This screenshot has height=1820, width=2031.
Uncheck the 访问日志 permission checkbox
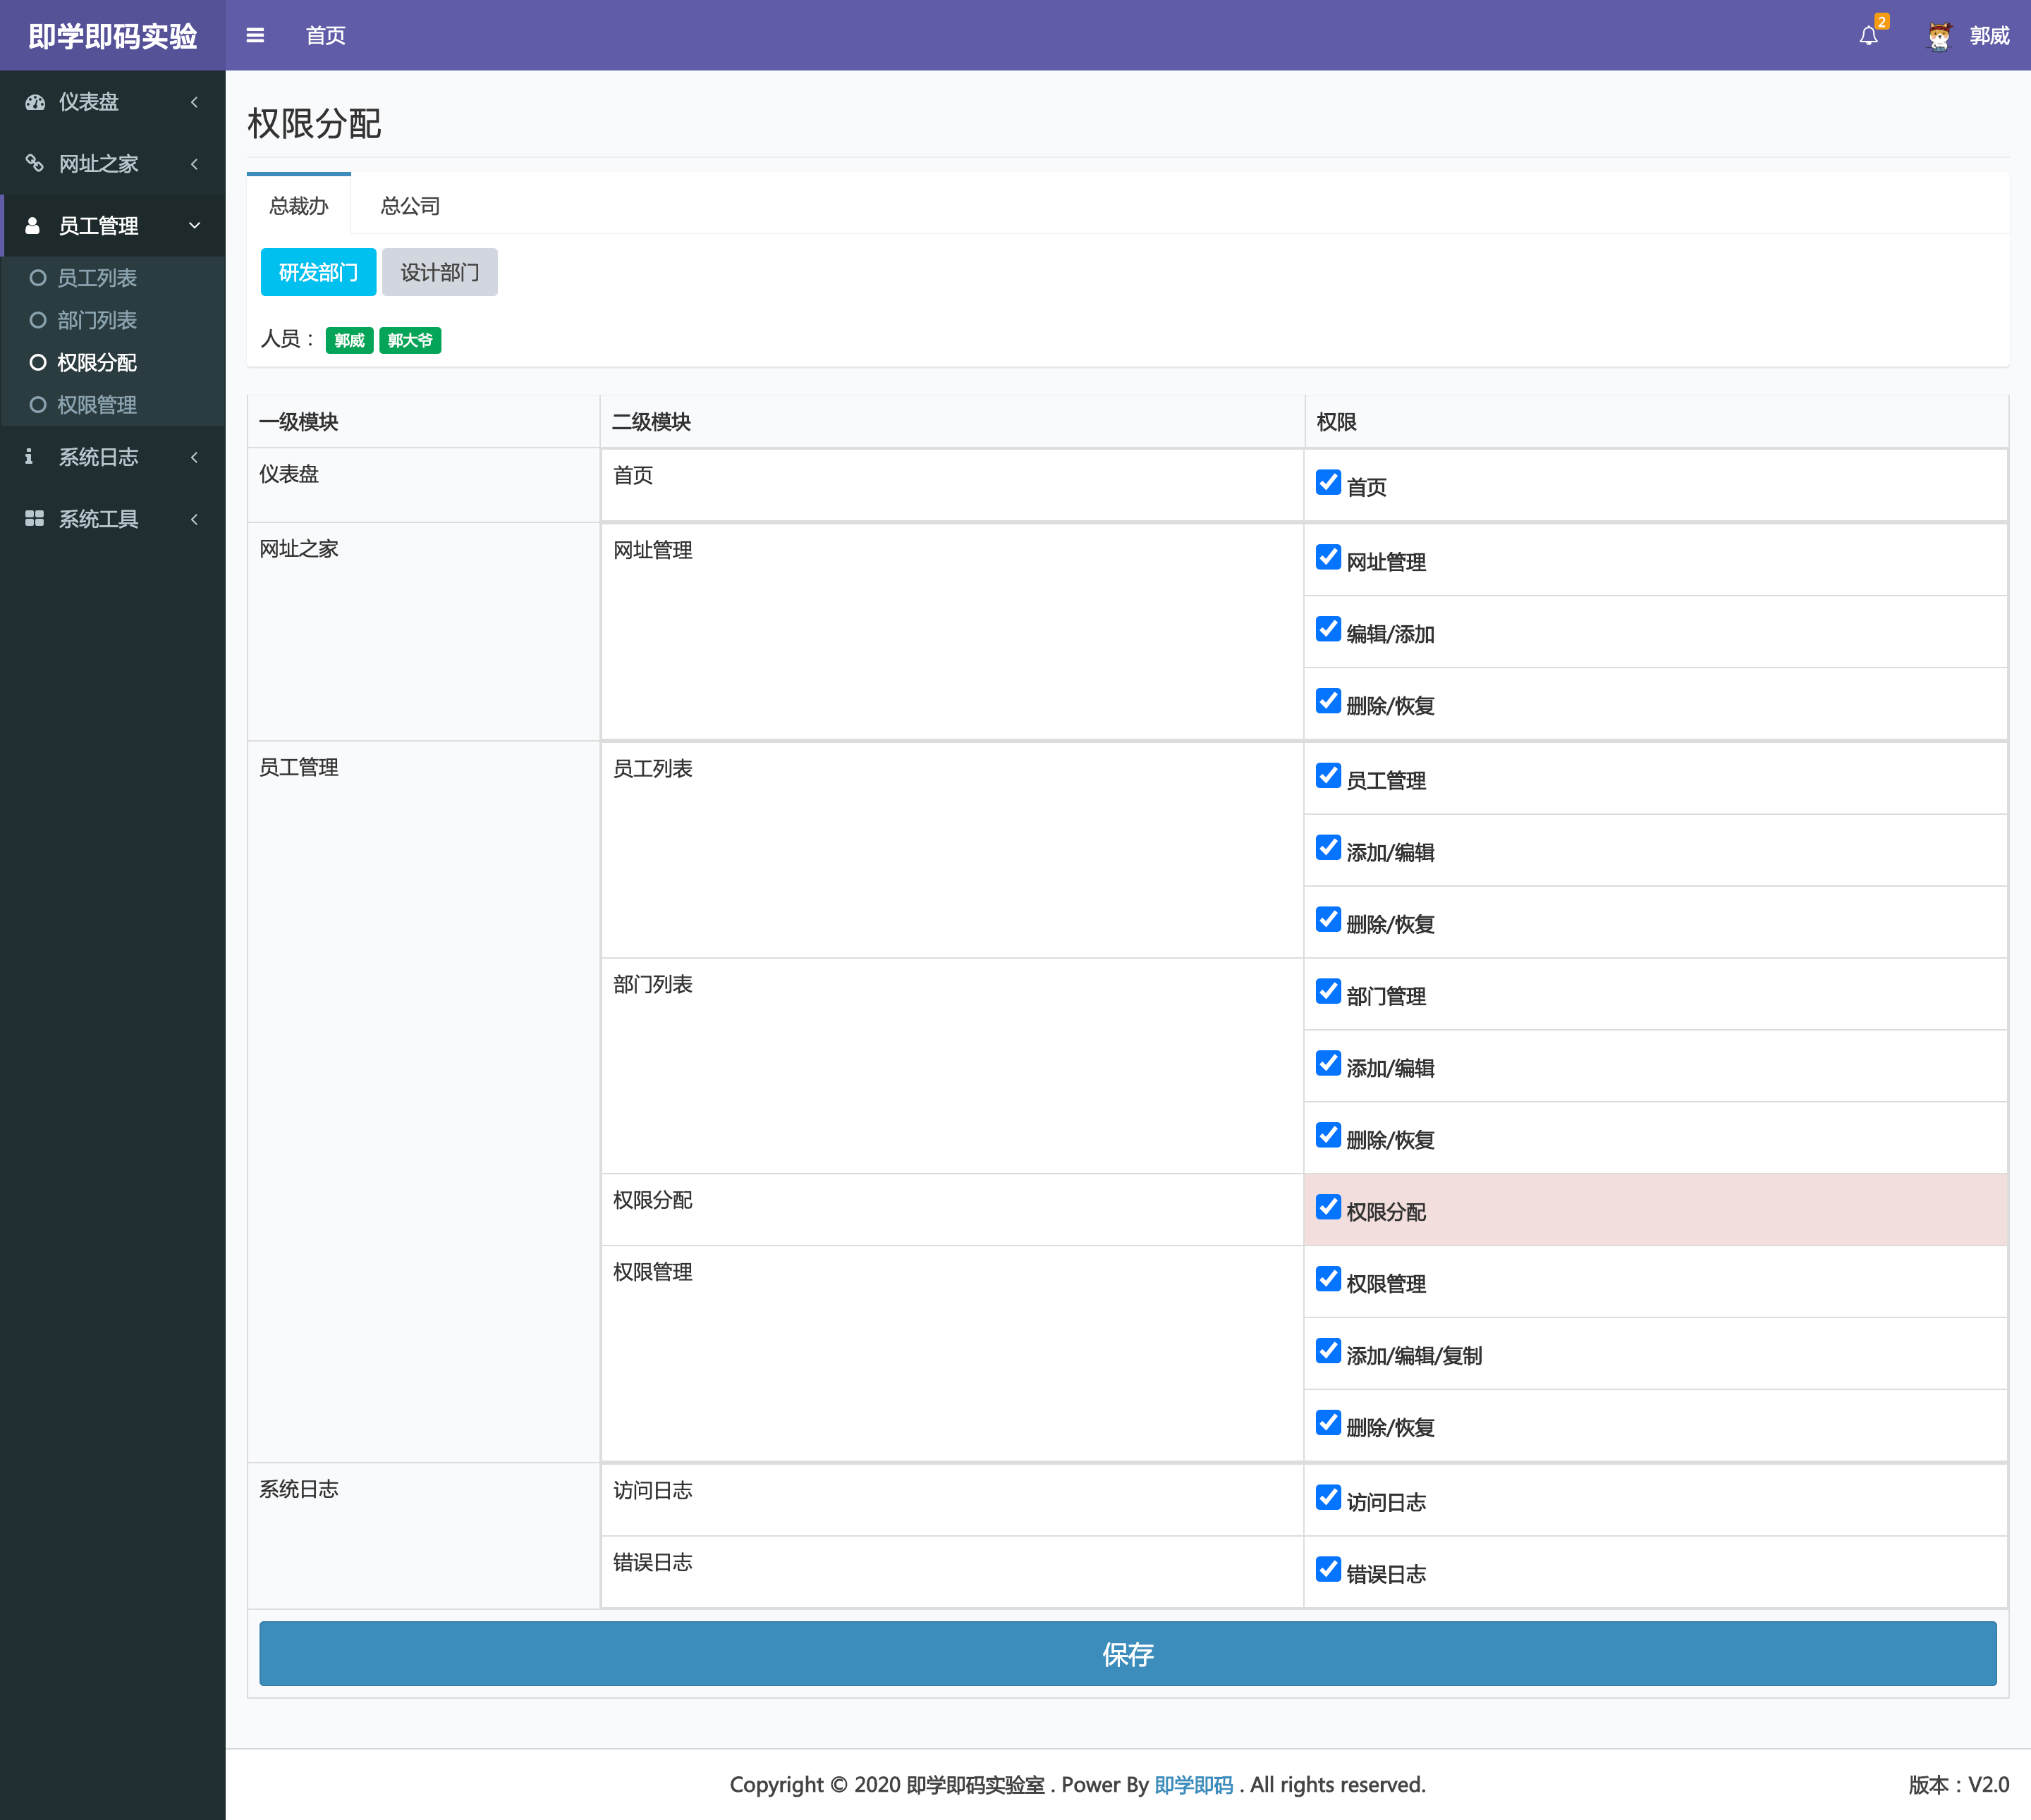pos(1328,1497)
